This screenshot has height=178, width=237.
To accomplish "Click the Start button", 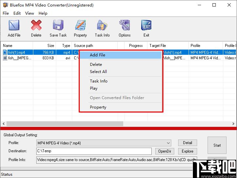I will (217, 145).
